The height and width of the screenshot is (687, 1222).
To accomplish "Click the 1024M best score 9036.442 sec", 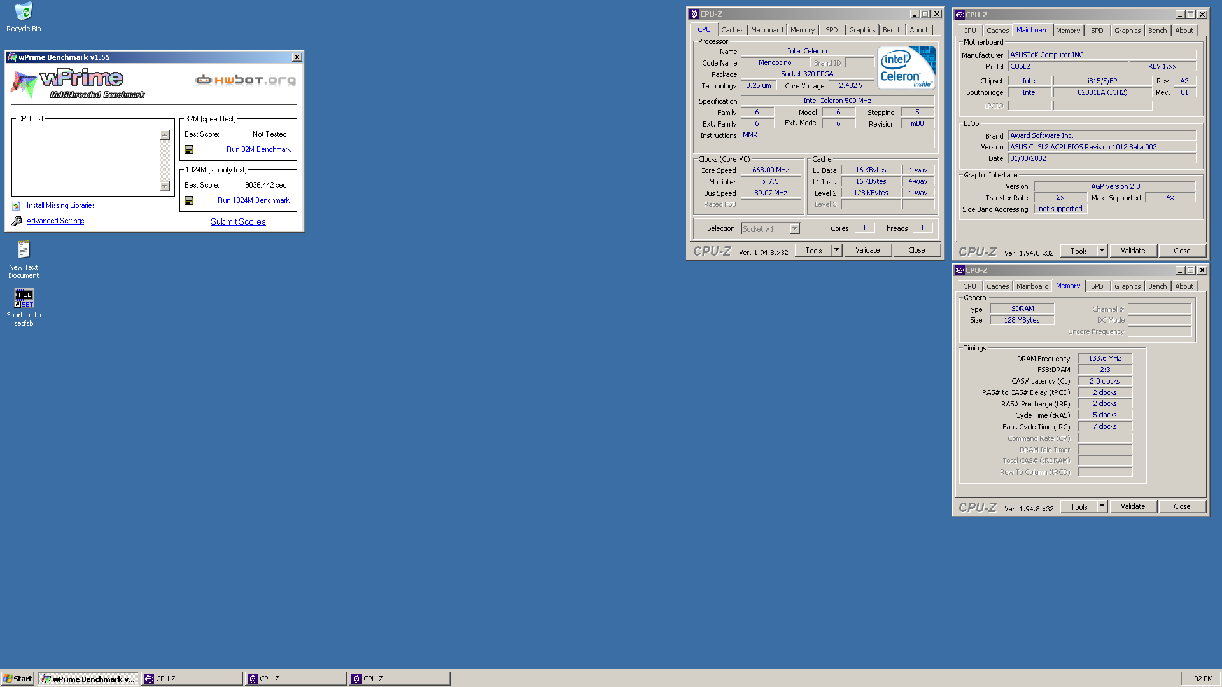I will coord(266,185).
